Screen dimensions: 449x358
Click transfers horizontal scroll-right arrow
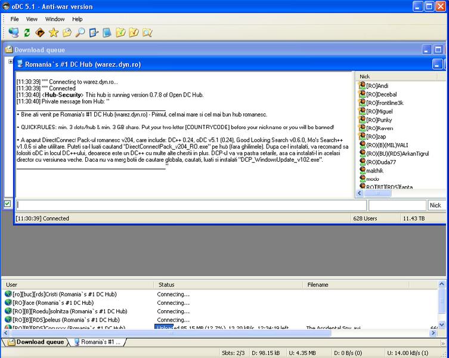click(x=433, y=333)
